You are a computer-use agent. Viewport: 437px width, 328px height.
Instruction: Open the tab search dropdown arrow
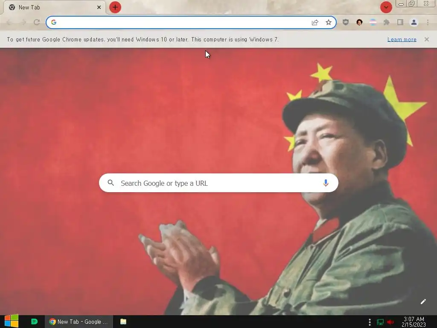click(386, 7)
